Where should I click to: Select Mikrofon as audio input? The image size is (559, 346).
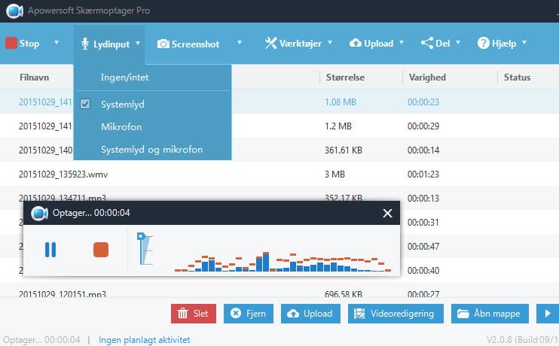click(121, 127)
